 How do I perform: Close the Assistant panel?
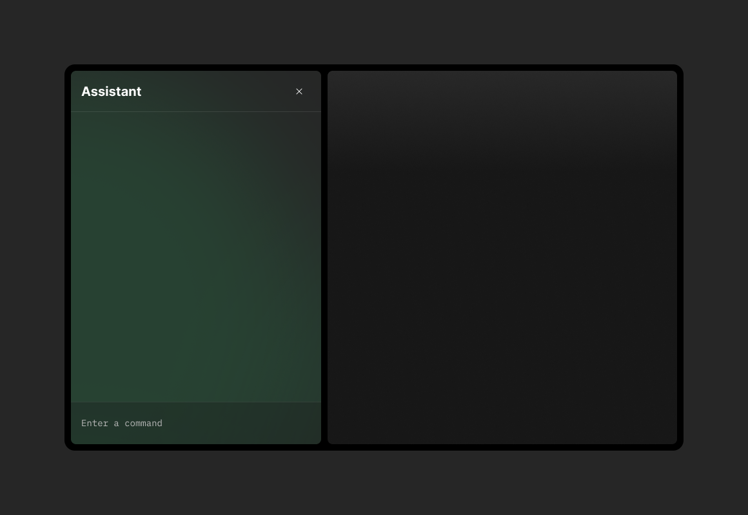click(299, 91)
